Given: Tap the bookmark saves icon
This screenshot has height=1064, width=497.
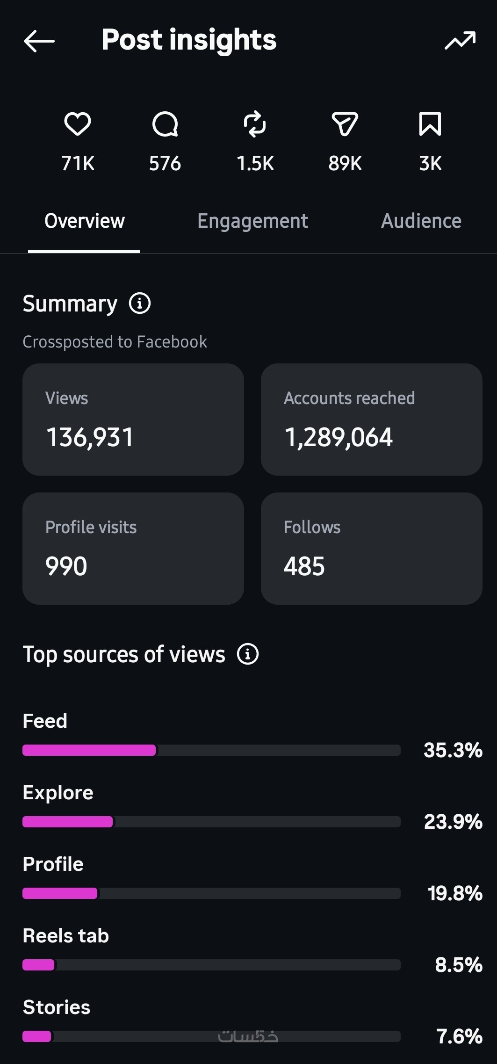Looking at the screenshot, I should (x=430, y=124).
